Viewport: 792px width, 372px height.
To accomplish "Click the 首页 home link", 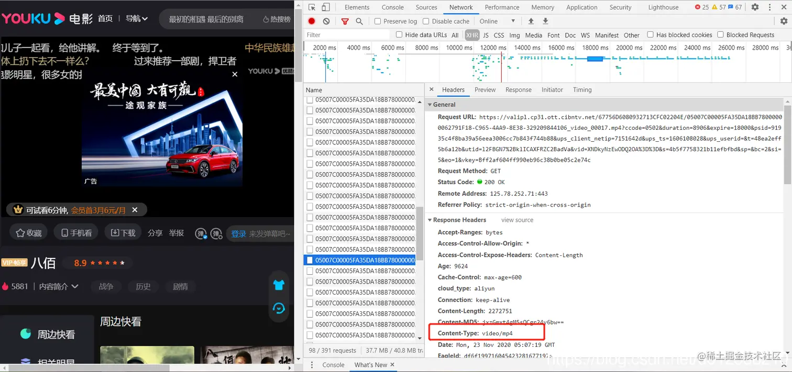I will coord(105,19).
